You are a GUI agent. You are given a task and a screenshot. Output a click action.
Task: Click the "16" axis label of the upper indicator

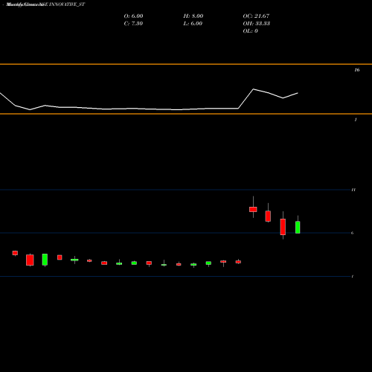357,70
